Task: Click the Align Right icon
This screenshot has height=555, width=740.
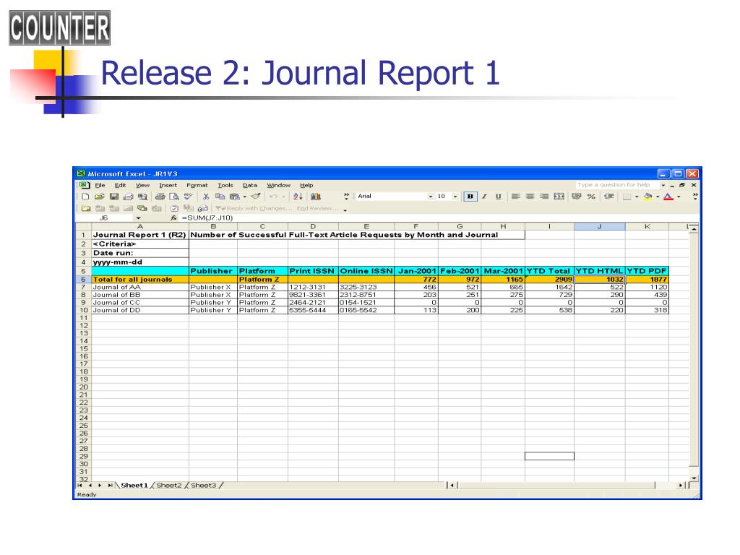Action: [544, 197]
